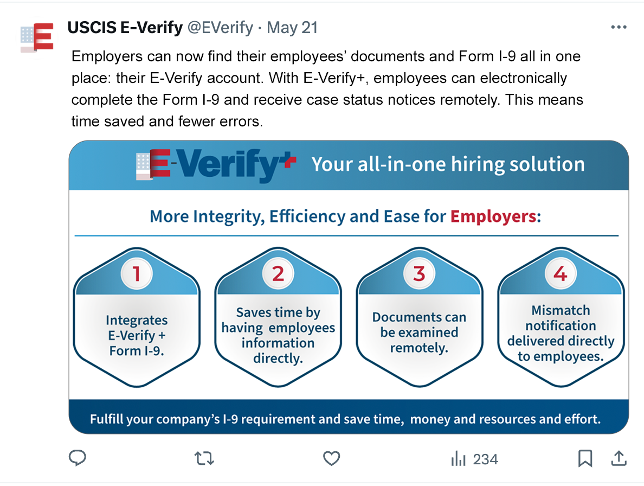Click the "Fulfill your company's I-9 requirement" footer
The image size is (644, 486).
coord(345,419)
